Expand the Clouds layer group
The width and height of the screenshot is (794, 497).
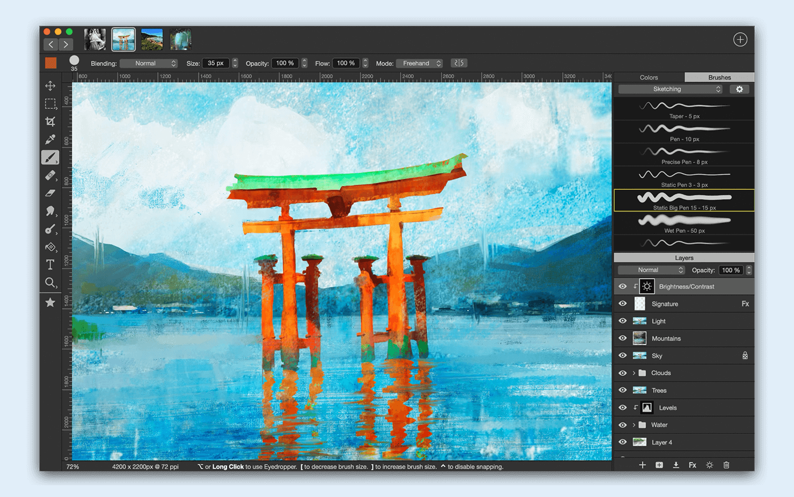634,373
